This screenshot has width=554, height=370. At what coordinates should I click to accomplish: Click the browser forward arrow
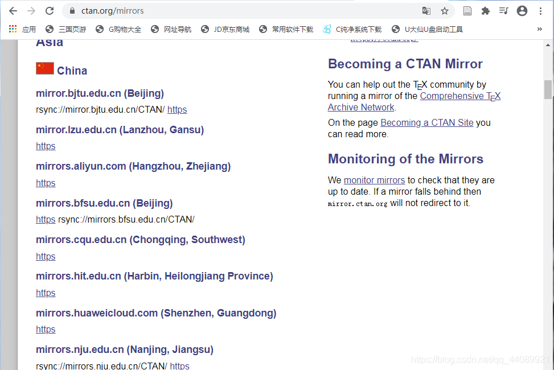(x=31, y=11)
